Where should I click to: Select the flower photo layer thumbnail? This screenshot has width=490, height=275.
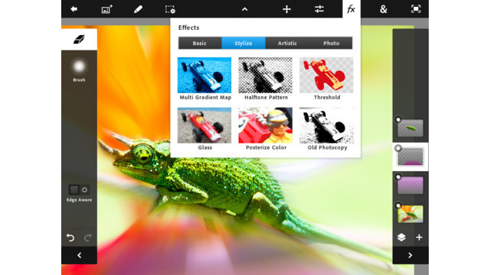[x=410, y=214]
